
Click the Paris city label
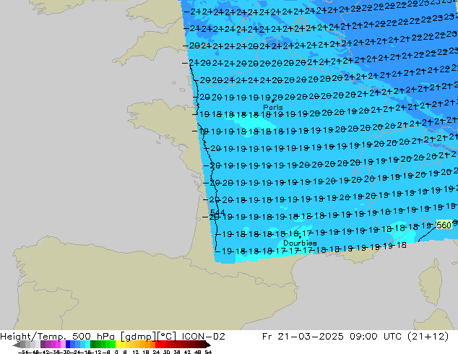[273, 107]
